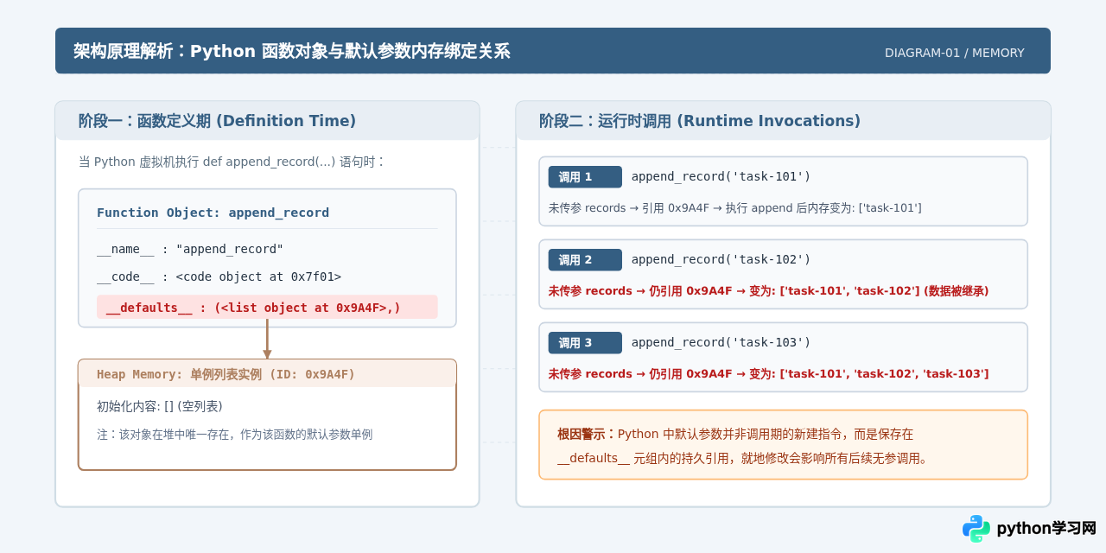Click the __code__ attribute line
1106x553 pixels.
(219, 276)
